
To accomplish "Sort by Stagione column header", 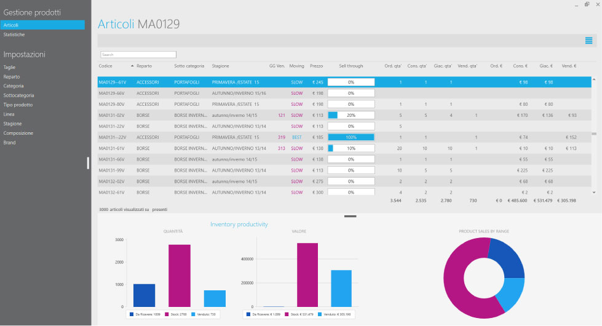I will (220, 66).
